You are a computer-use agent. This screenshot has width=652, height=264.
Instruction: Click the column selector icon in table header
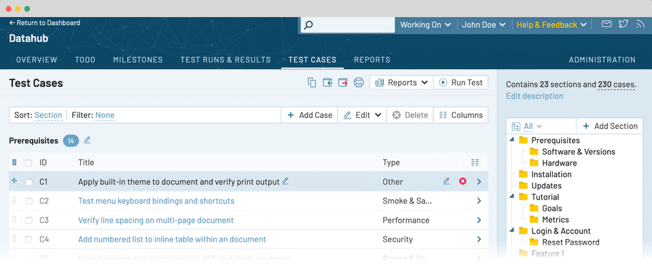(475, 163)
